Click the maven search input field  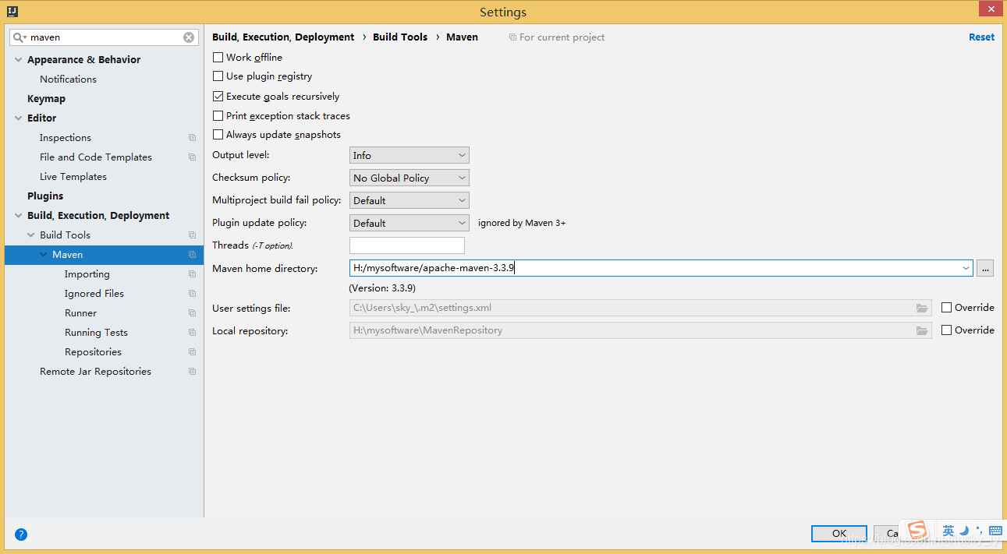point(105,37)
